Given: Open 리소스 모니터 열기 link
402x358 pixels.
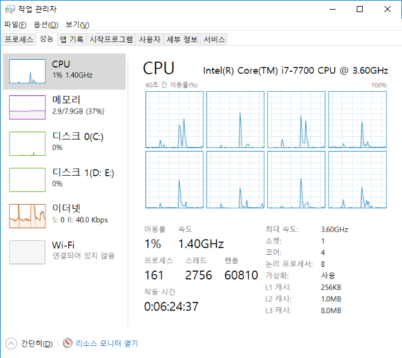Looking at the screenshot, I should [107, 343].
